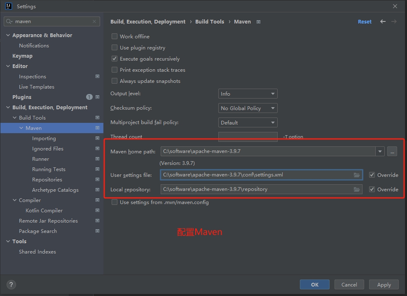Viewport: 407px width, 296px height.
Task: Collapse the Build, Execution, Deployment section
Action: pos(8,107)
